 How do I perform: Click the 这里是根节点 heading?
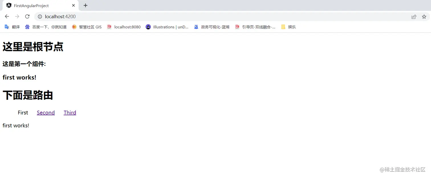33,47
